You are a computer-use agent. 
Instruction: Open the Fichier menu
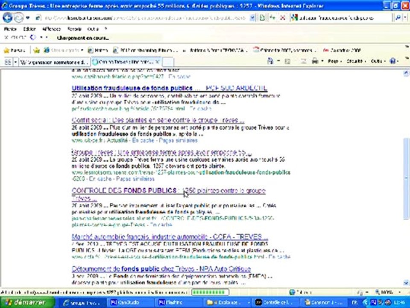10,29
